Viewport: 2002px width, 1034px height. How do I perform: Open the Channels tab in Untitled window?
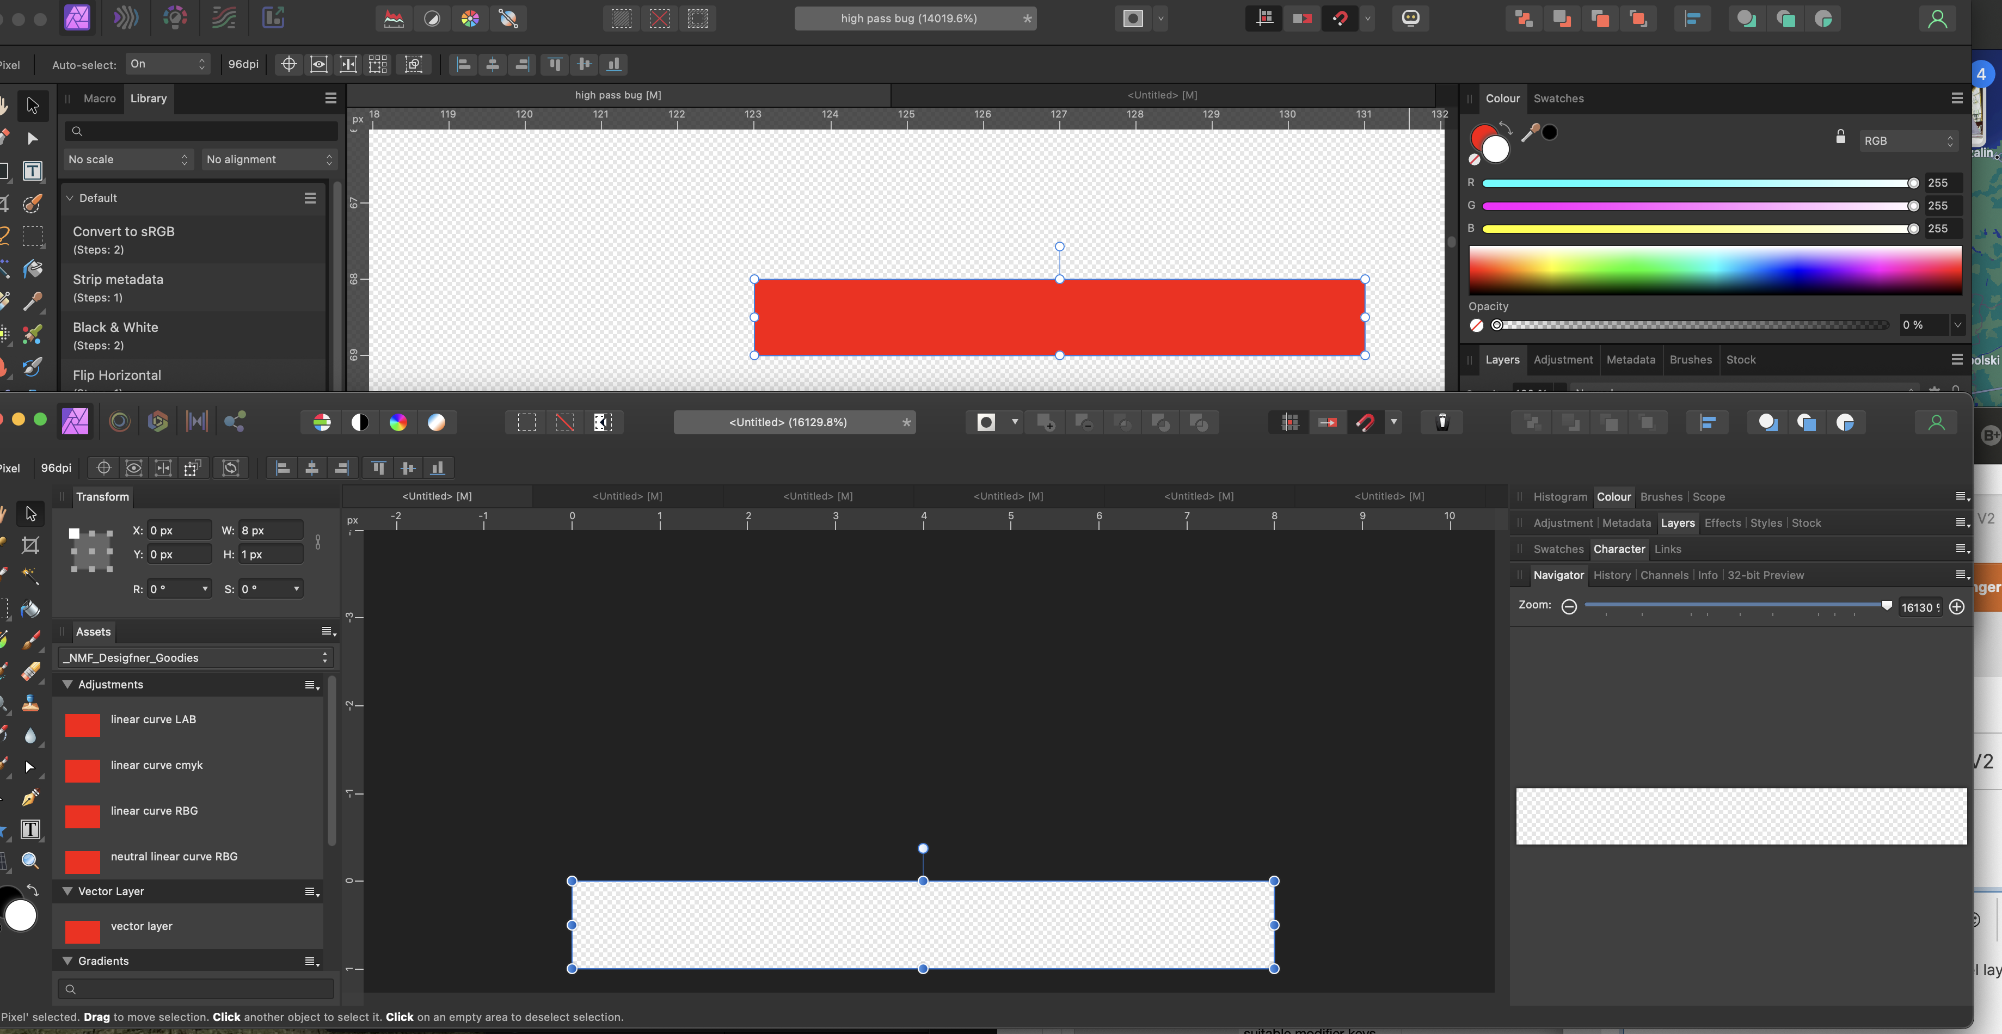pyautogui.click(x=1664, y=575)
